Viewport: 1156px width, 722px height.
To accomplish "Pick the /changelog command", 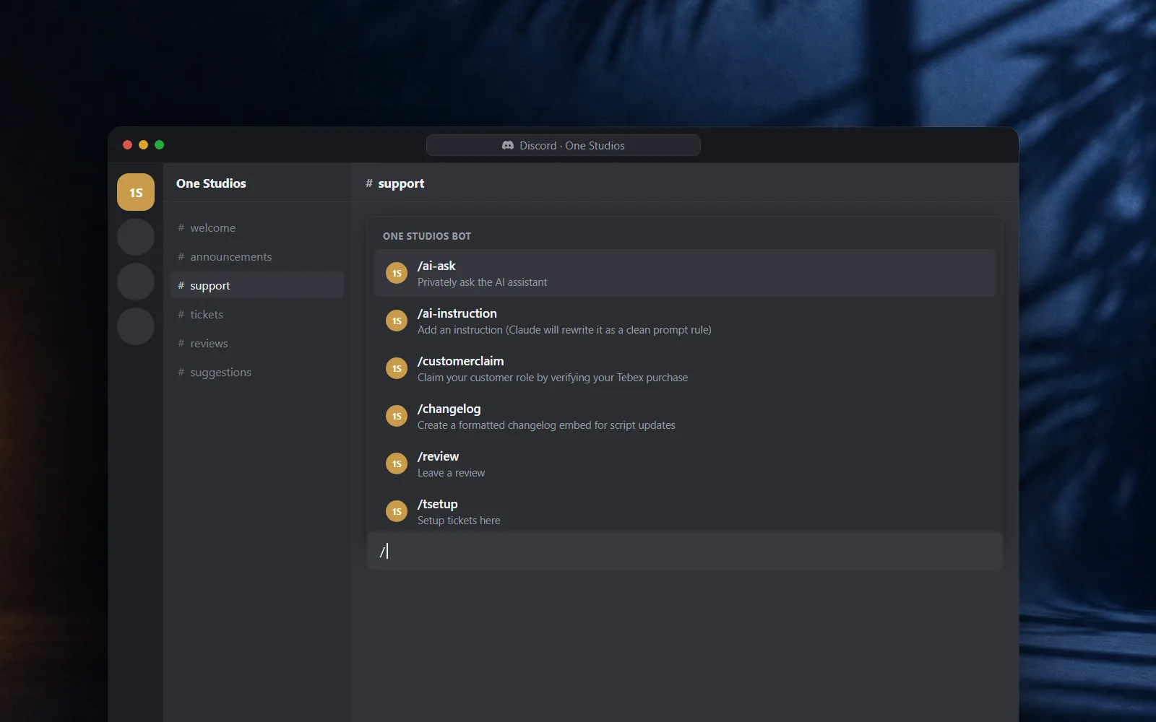I will (685, 416).
